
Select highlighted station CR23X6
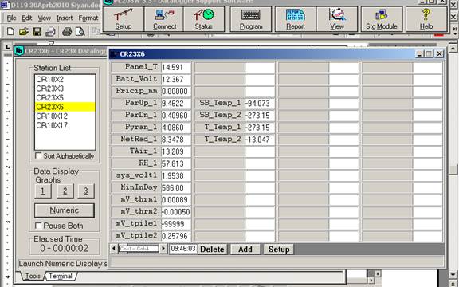(65, 107)
